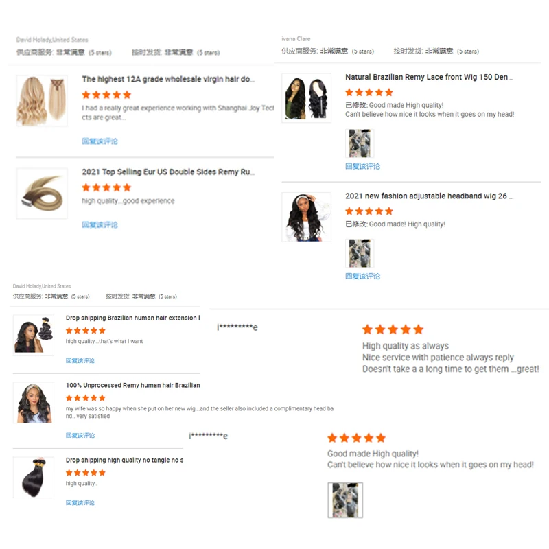
Task: Open "Natural Brazilian Remy Lace front Wig" title
Action: pyautogui.click(x=428, y=77)
